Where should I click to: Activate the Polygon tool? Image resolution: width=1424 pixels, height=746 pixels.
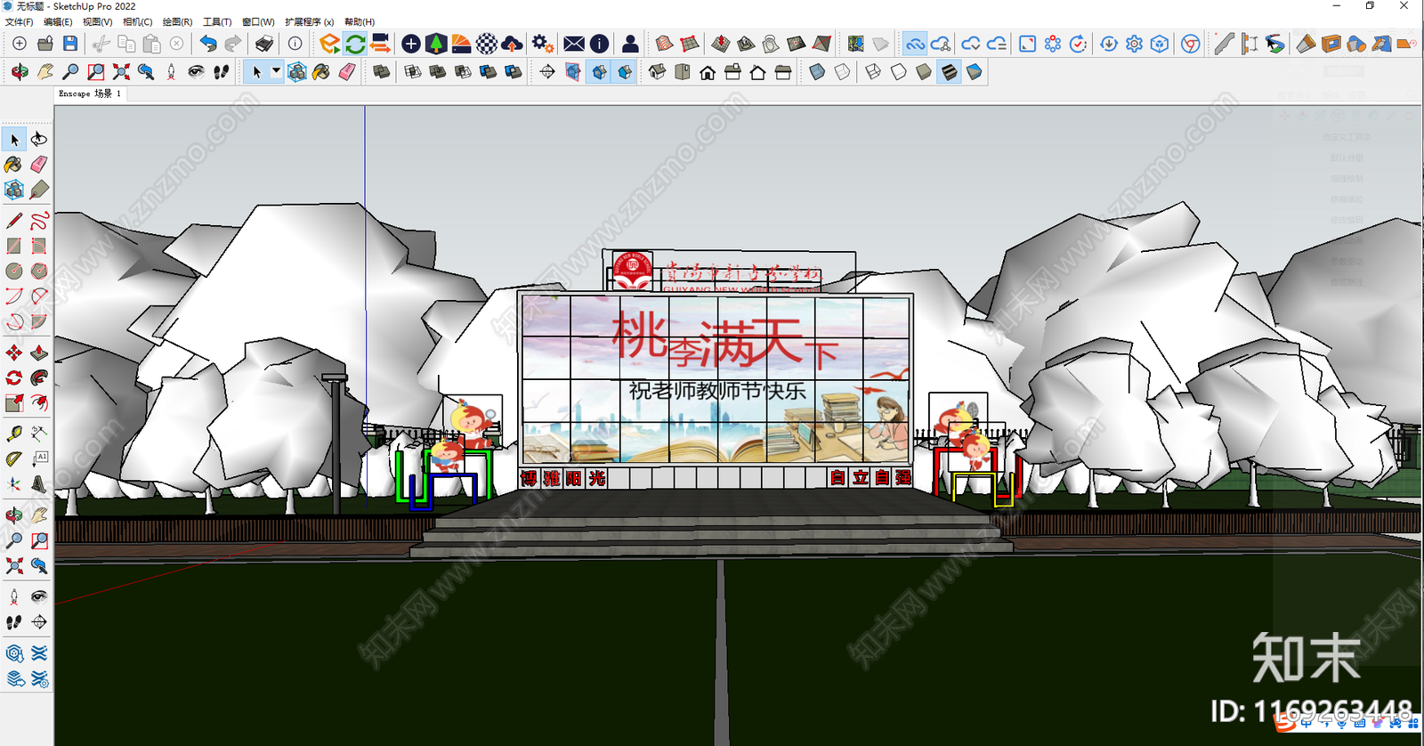pyautogui.click(x=39, y=271)
